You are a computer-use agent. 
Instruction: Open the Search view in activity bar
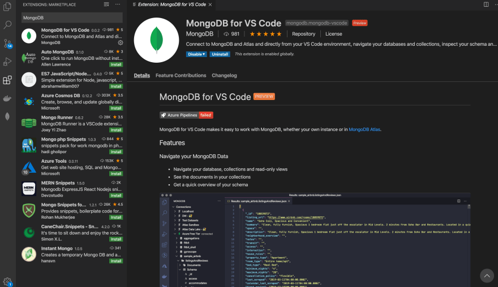point(7,25)
